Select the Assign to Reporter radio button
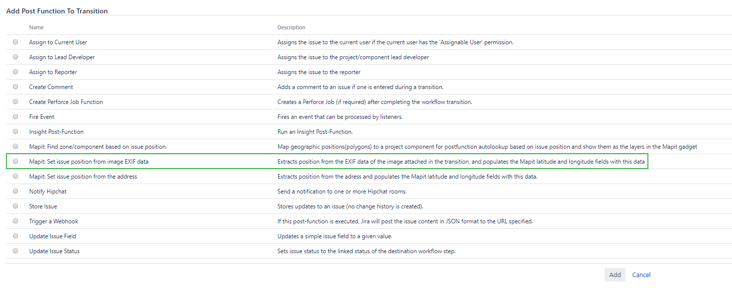The height and width of the screenshot is (288, 732). point(15,72)
